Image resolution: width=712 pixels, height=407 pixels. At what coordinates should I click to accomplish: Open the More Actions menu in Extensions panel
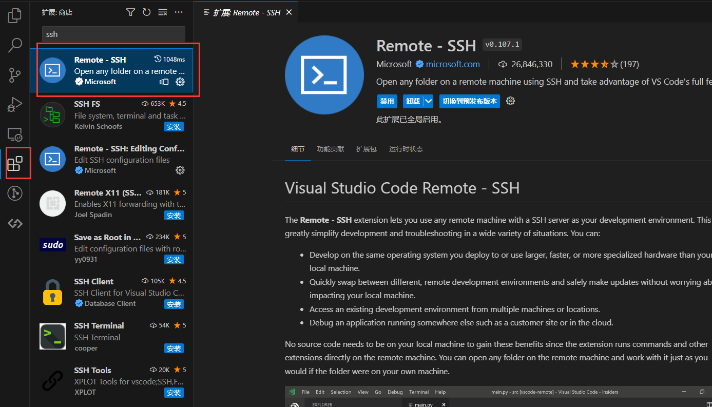pyautogui.click(x=179, y=11)
